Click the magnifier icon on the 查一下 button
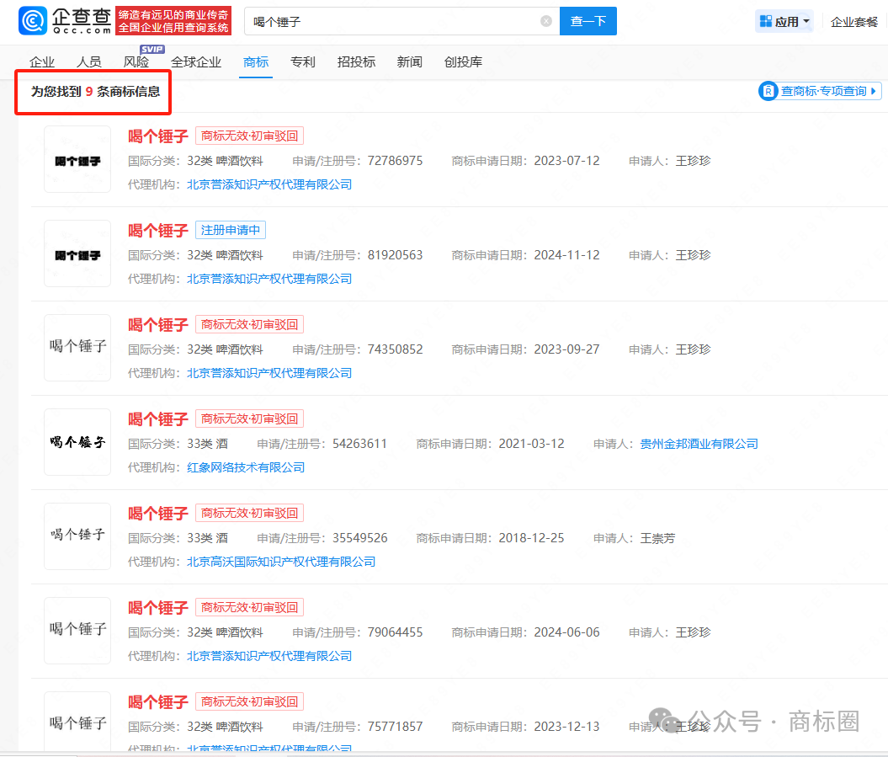This screenshot has height=757, width=888. coord(588,20)
